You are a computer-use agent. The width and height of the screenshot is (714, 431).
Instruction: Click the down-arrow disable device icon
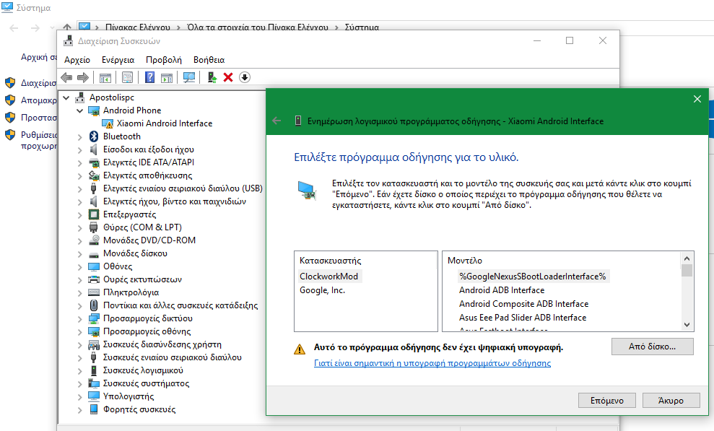(x=245, y=77)
